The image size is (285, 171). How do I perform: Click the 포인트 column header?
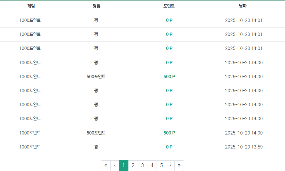click(169, 6)
